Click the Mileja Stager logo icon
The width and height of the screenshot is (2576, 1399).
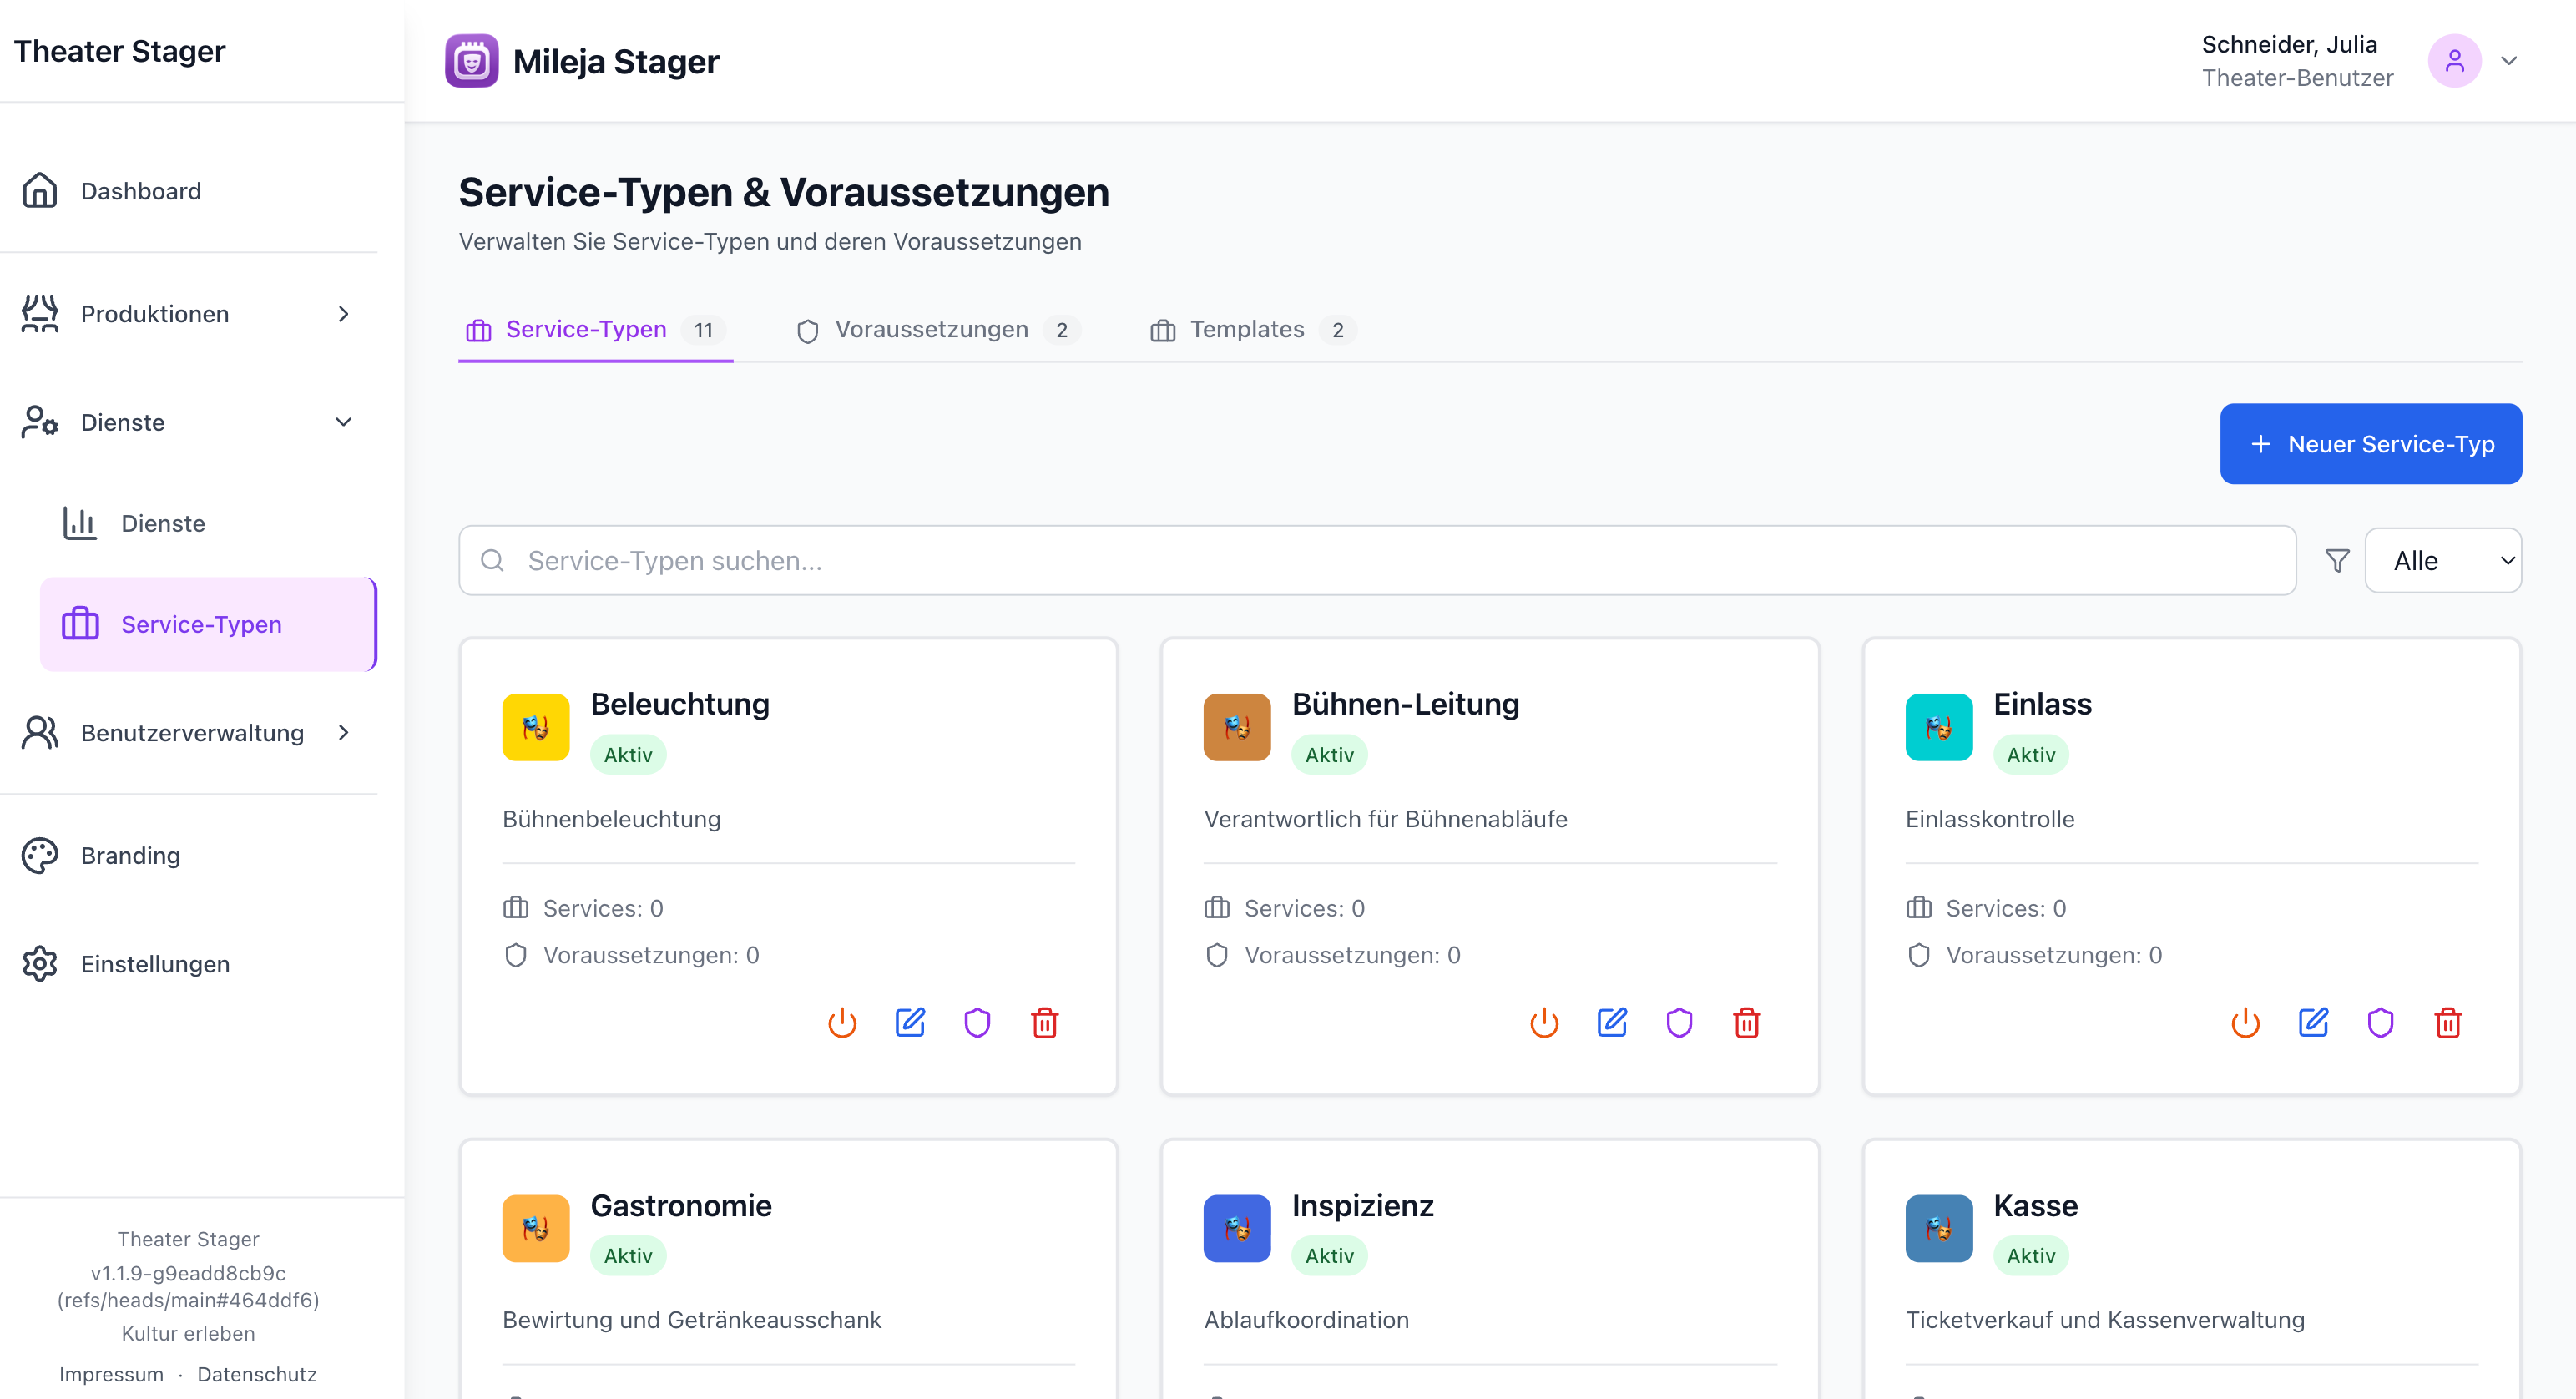tap(471, 61)
